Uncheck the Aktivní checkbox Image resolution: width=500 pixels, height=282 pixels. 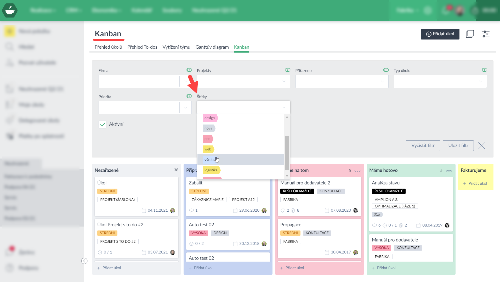[x=103, y=125]
